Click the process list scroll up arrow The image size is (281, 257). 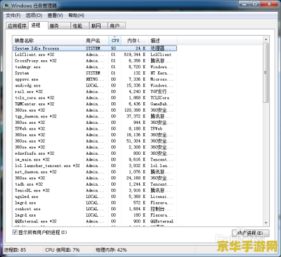266,39
